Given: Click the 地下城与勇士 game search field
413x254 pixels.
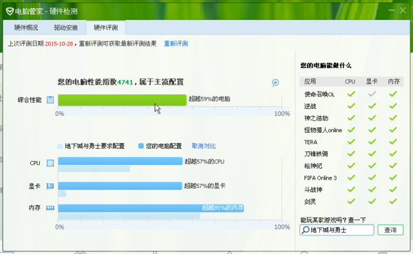Looking at the screenshot, I should click(x=337, y=230).
